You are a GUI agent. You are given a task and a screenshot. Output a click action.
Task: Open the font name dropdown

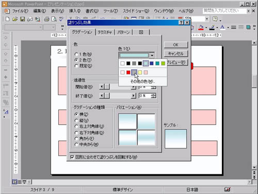click(40, 27)
